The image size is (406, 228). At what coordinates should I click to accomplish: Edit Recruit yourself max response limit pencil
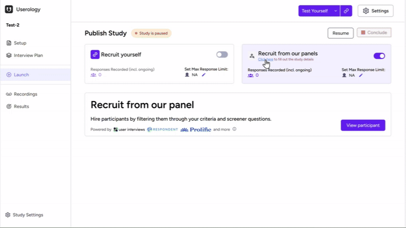point(204,75)
